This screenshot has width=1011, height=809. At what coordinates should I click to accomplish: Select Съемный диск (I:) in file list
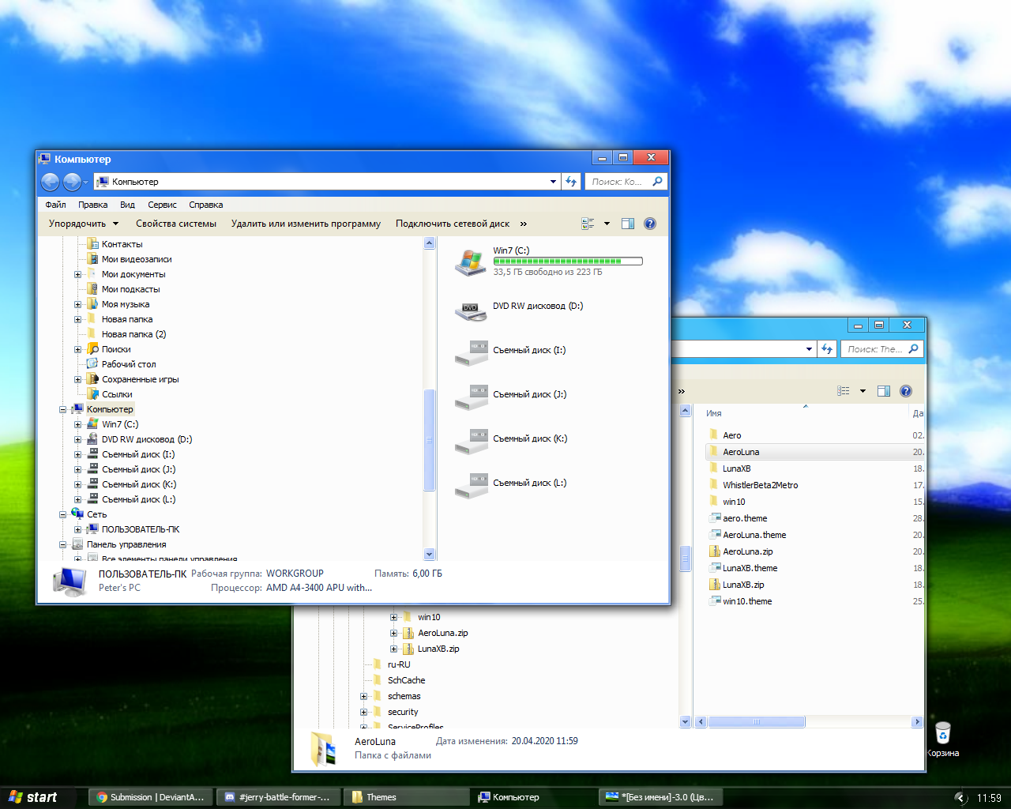tap(510, 350)
